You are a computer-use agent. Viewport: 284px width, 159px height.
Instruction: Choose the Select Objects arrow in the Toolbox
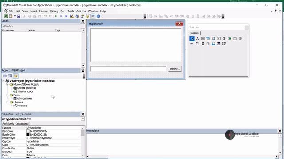pyautogui.click(x=192, y=38)
